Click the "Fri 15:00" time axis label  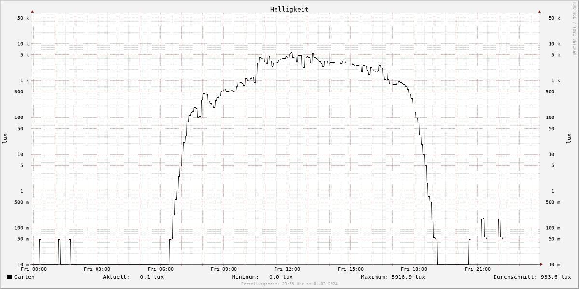351,269
